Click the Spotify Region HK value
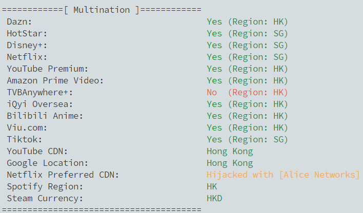This screenshot has width=363, height=213. coord(212,187)
